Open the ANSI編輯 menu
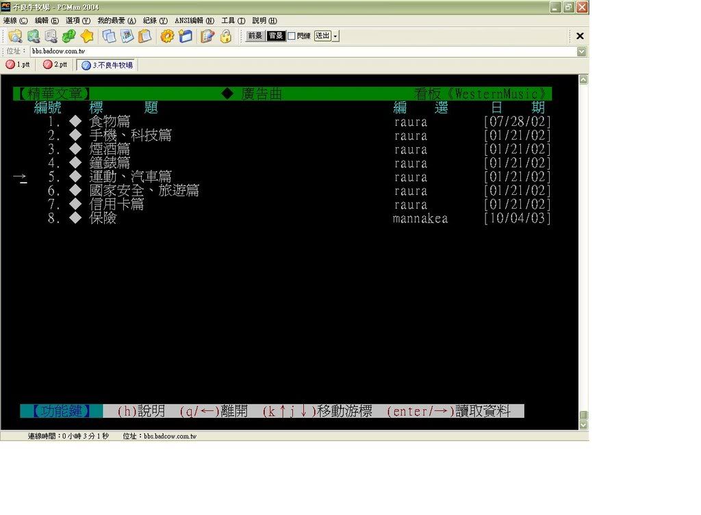The width and height of the screenshot is (701, 515). coord(194,21)
